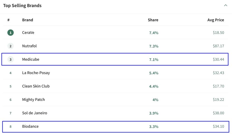Select Mighty Patch brand

[x=33, y=100]
